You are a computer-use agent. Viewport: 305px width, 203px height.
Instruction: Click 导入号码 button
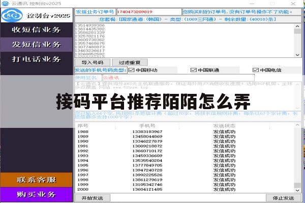pos(93,62)
